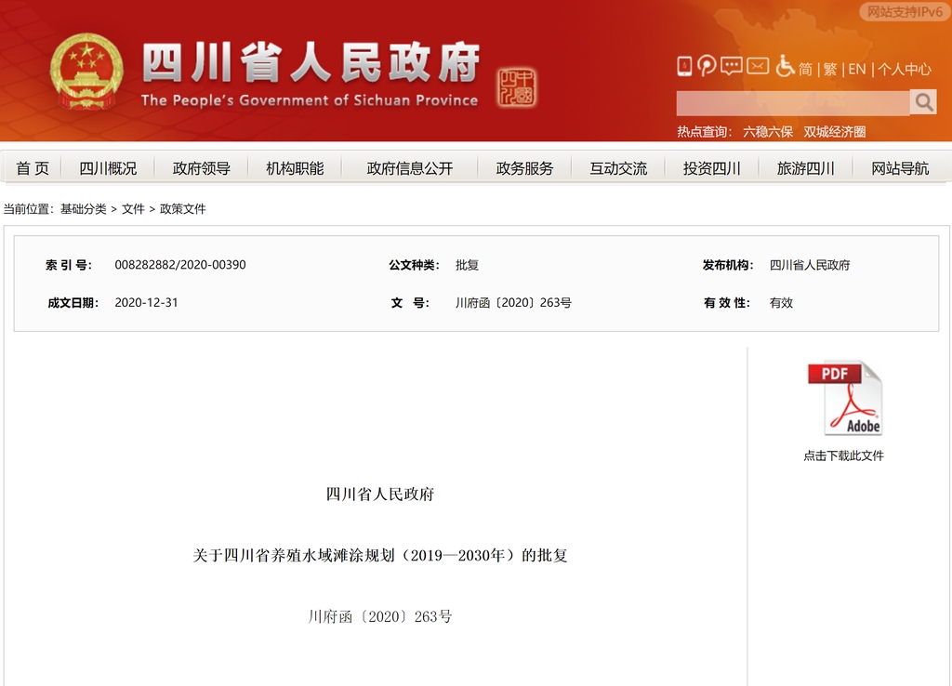The height and width of the screenshot is (686, 952).
Task: Click the red seal stamp beside site title
Action: click(x=516, y=87)
